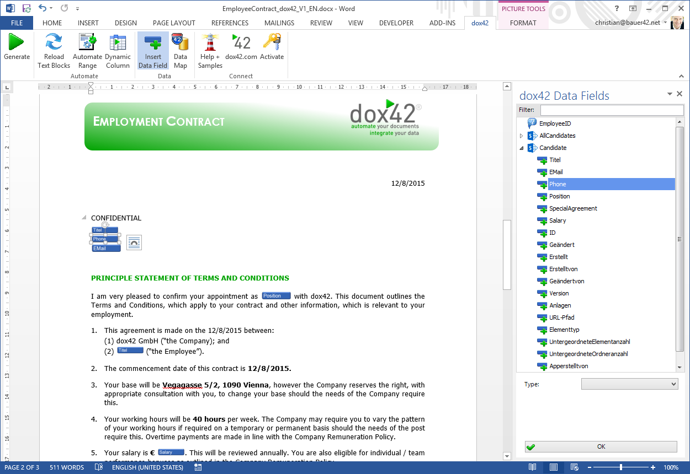Open the Data Map
The height and width of the screenshot is (474, 690).
point(181,51)
